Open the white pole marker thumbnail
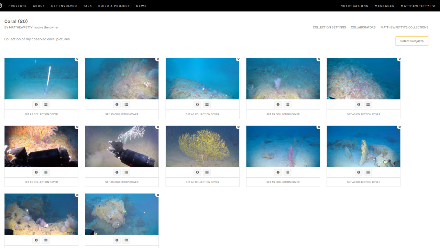The width and height of the screenshot is (440, 248). 41,79
